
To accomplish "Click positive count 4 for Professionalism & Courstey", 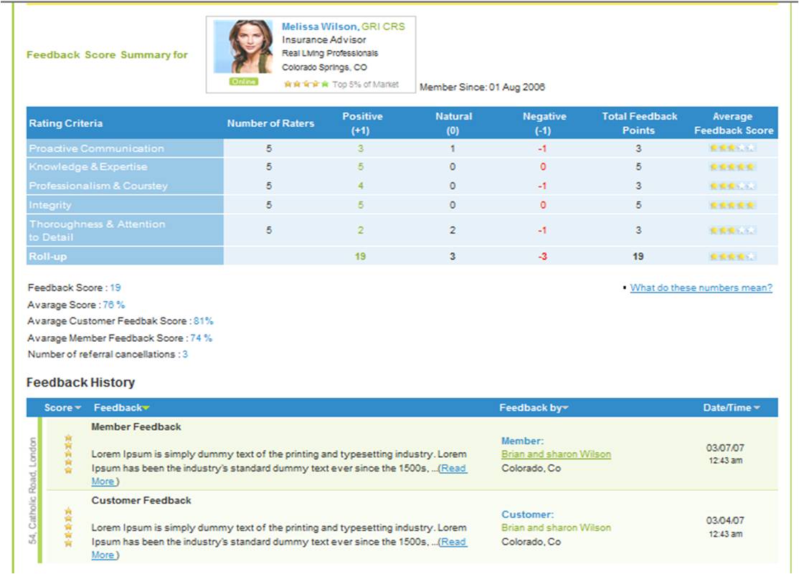I will point(360,186).
